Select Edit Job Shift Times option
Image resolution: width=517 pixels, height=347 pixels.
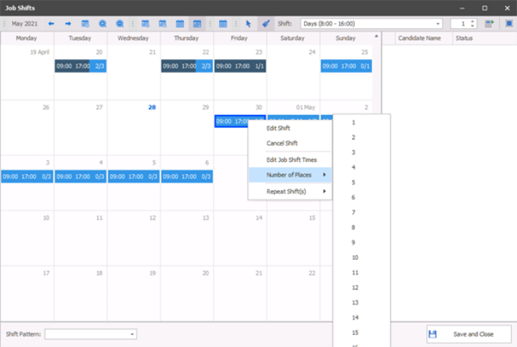point(290,160)
